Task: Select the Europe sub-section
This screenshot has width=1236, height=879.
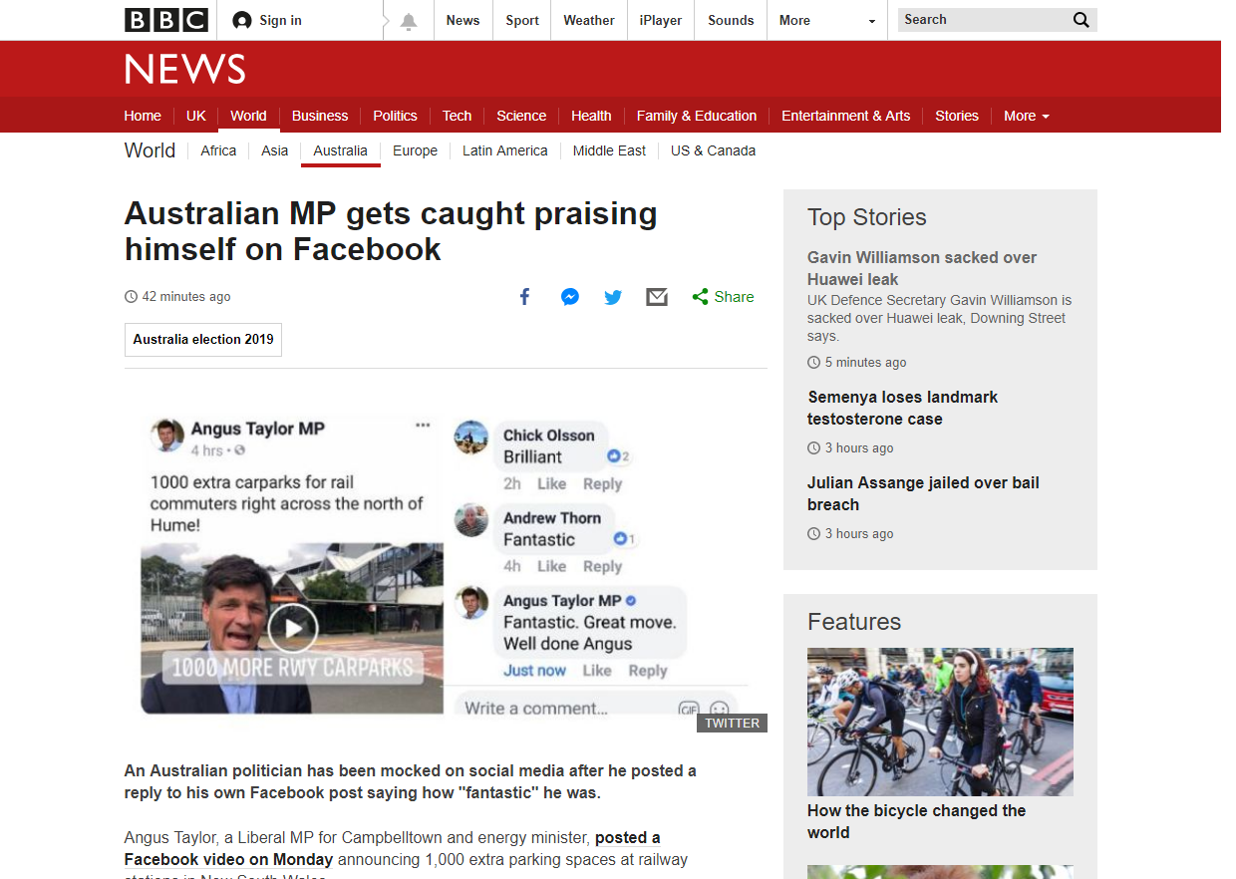Action: (415, 150)
